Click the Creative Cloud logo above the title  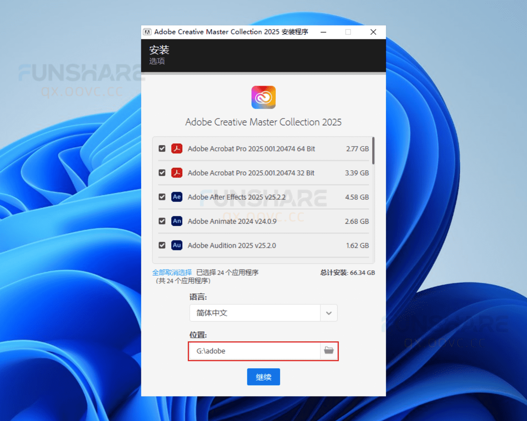tap(263, 97)
